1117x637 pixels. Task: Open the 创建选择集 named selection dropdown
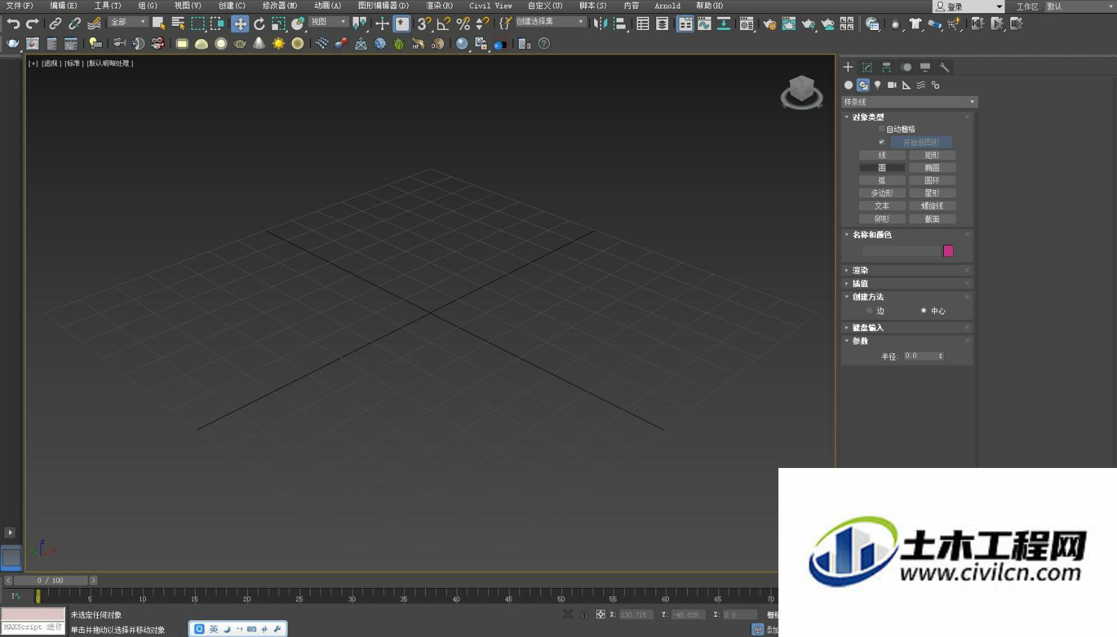click(551, 22)
